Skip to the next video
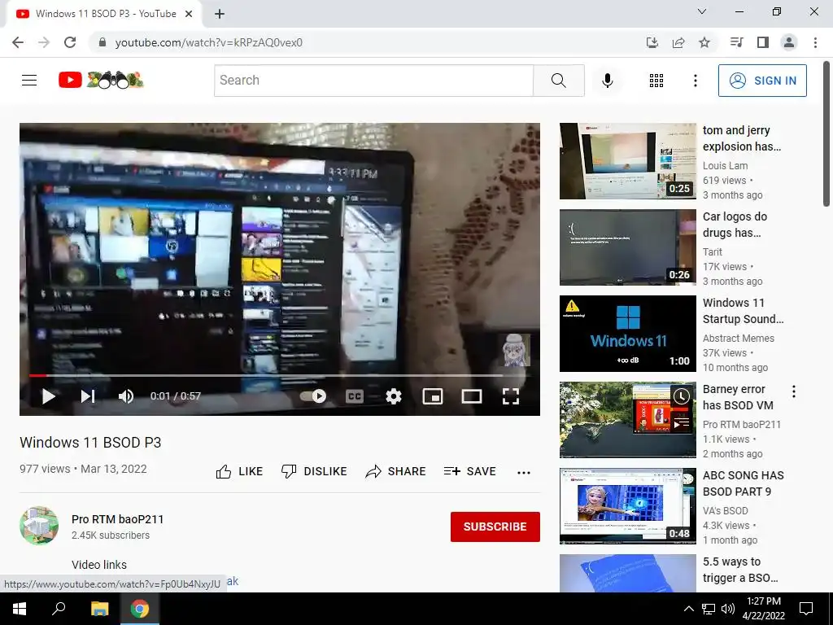Image resolution: width=833 pixels, height=625 pixels. pos(88,396)
